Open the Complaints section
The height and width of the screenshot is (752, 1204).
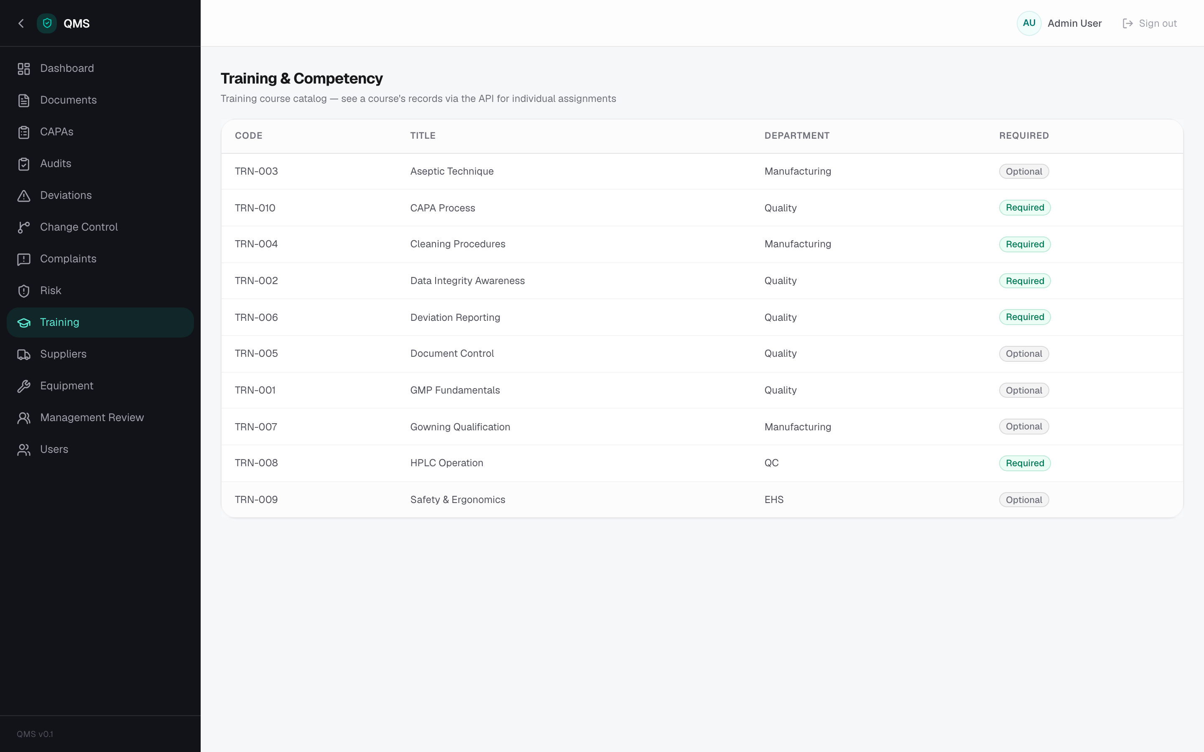(100, 259)
